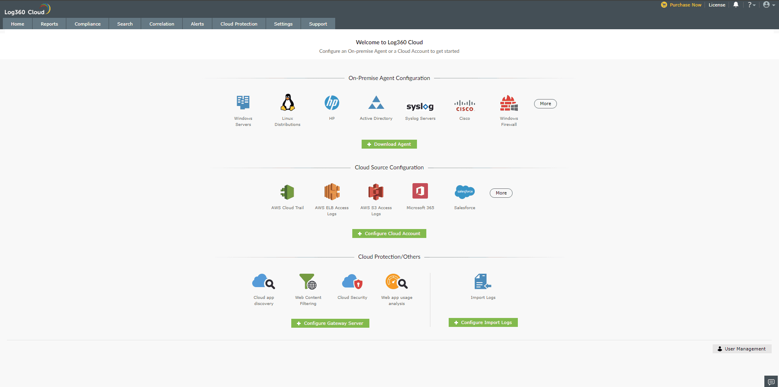Click the Microsoft 365 icon
The height and width of the screenshot is (387, 779).
pyautogui.click(x=420, y=191)
